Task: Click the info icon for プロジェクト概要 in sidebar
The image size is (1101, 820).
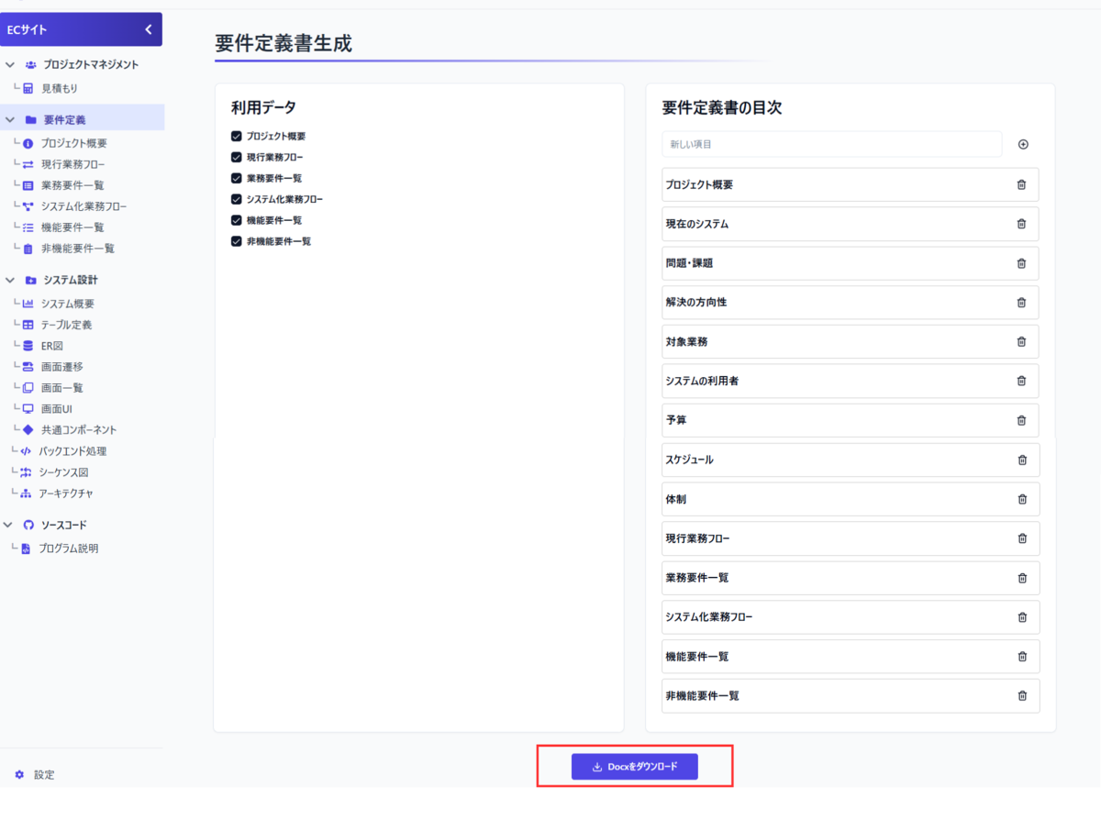Action: click(x=28, y=144)
